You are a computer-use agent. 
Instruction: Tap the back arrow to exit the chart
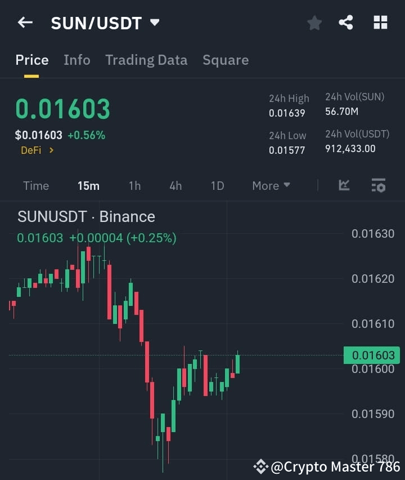point(24,23)
